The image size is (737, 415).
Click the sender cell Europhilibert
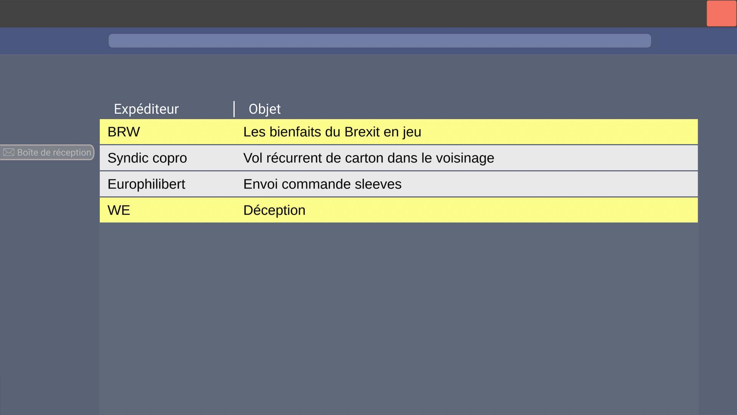click(147, 184)
